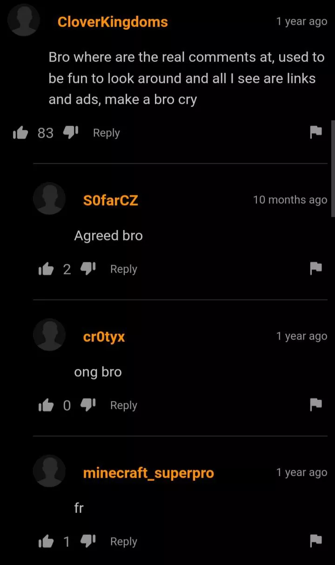
Task: Dislike cr0tyx's 'ong bro' comment
Action: pos(88,405)
